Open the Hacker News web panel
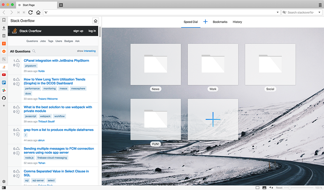Screen dimensions: 324x190 (x=4, y=44)
